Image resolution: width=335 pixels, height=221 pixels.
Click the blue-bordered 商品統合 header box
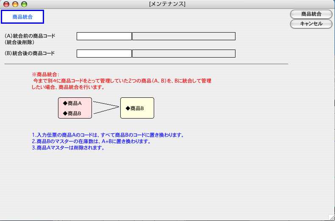tap(22, 17)
